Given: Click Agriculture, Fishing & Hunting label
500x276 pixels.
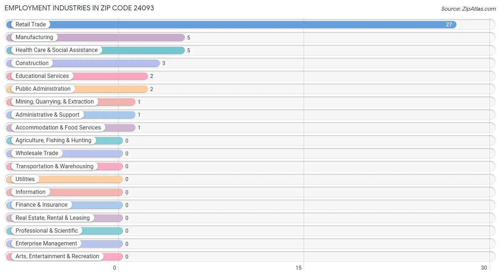Looking at the screenshot, I should [x=53, y=140].
